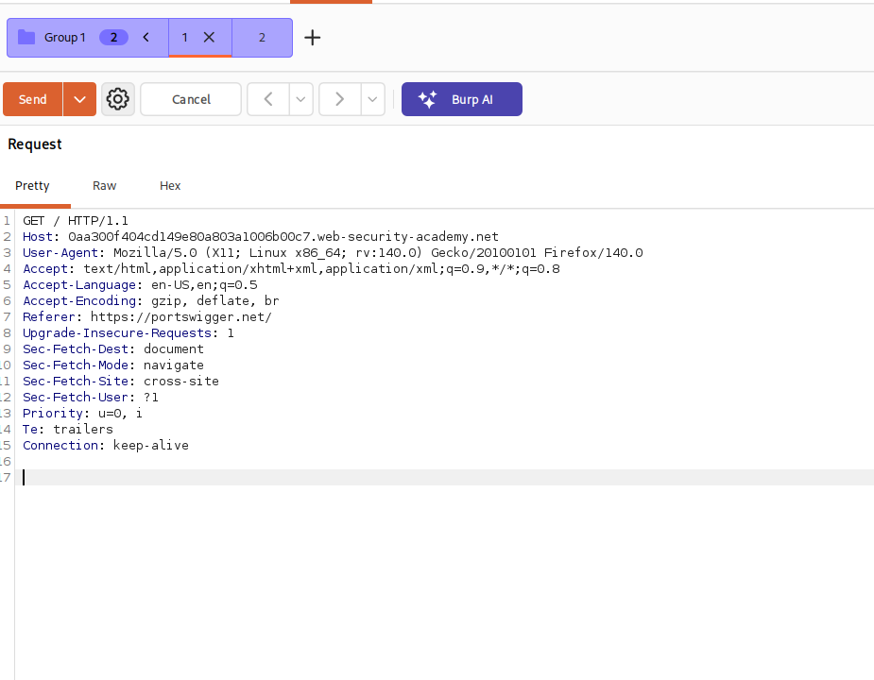This screenshot has height=680, width=874.
Task: Collapse Group 1 with left chevron
Action: pyautogui.click(x=146, y=38)
